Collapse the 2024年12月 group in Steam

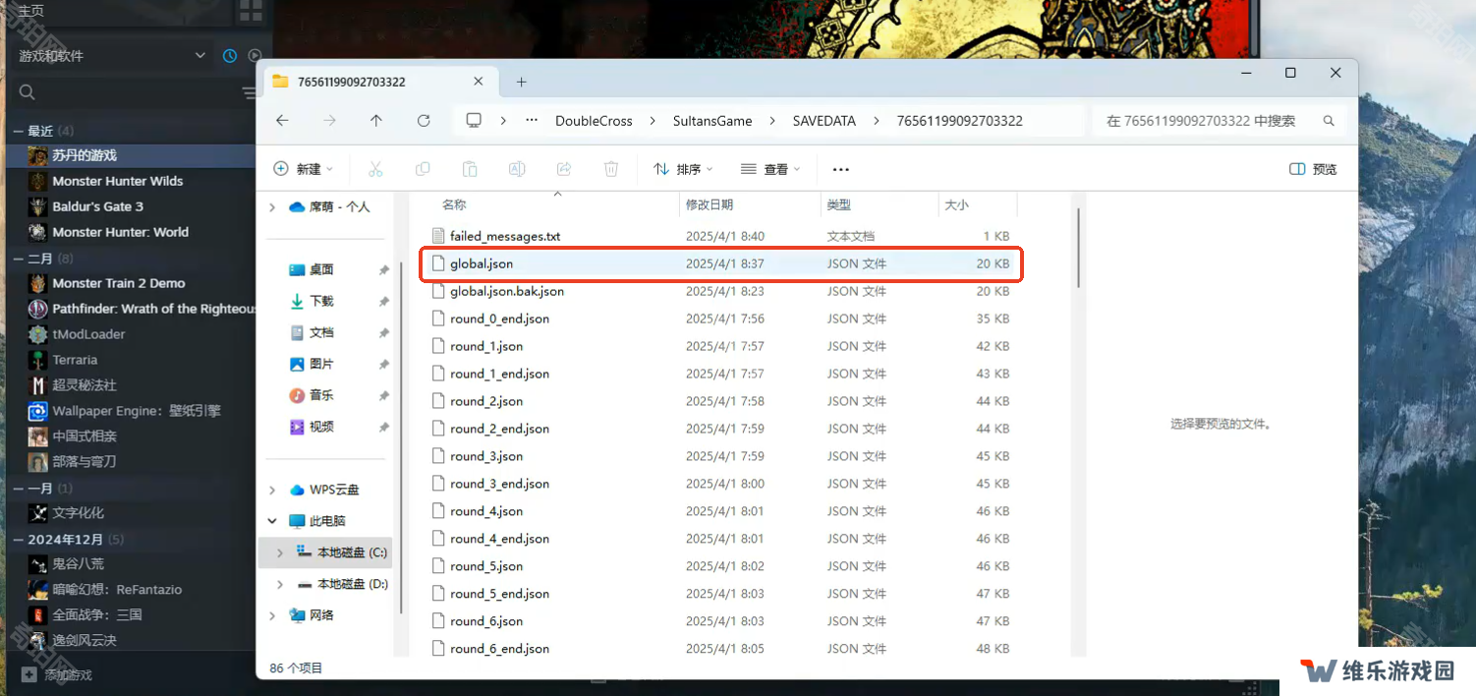[x=18, y=540]
